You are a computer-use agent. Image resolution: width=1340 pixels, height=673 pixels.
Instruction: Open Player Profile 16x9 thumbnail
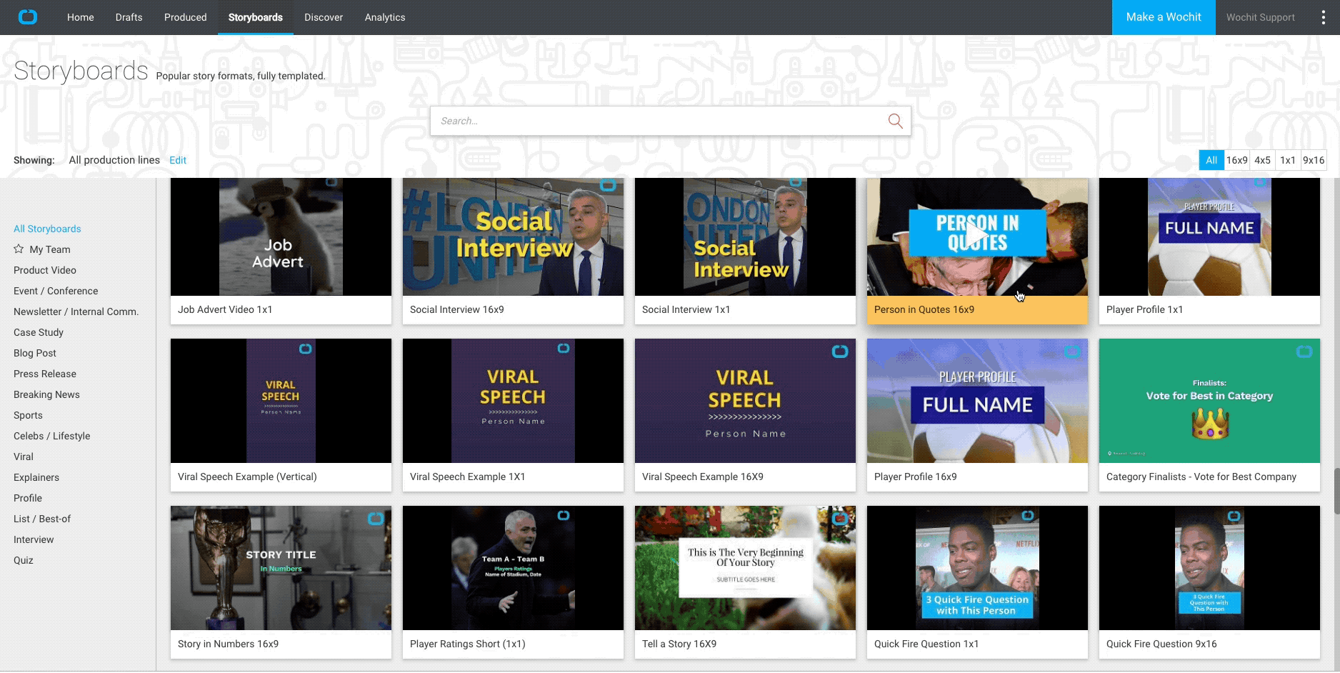click(x=977, y=401)
